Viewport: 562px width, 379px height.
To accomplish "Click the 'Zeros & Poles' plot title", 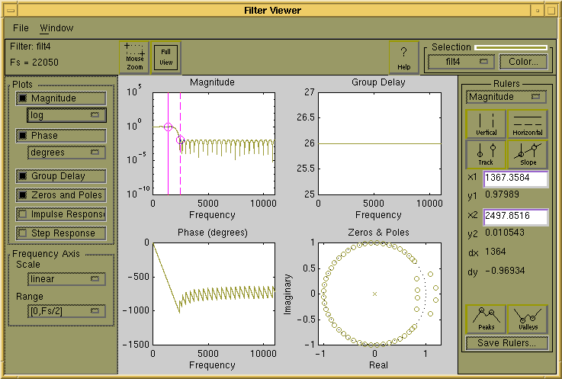I will click(x=378, y=233).
